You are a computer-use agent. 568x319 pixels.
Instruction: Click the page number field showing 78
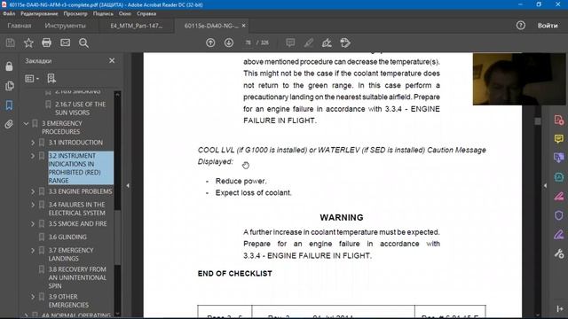pos(248,43)
